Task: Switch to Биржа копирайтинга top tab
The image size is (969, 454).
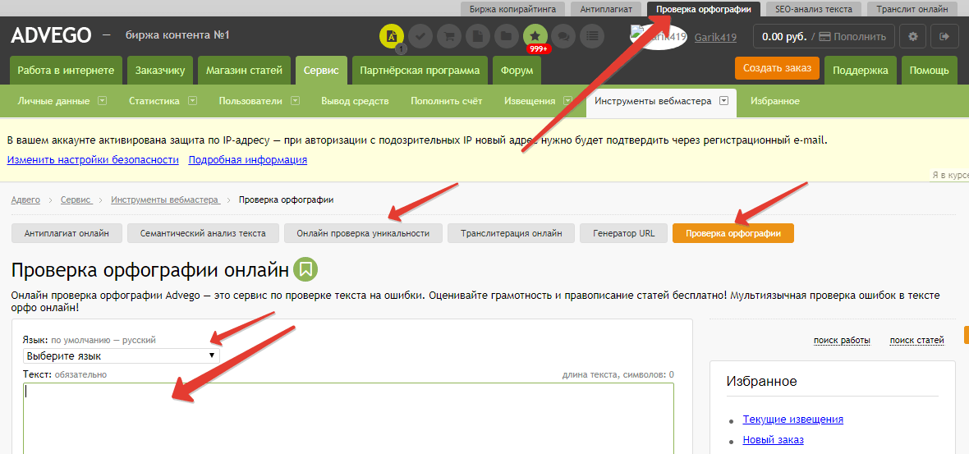Action: tap(513, 9)
